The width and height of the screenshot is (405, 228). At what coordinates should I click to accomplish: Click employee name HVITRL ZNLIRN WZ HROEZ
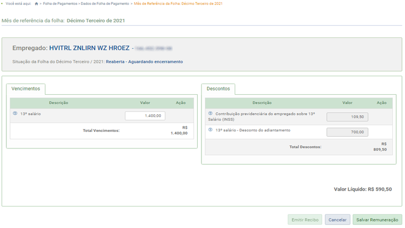(89, 48)
